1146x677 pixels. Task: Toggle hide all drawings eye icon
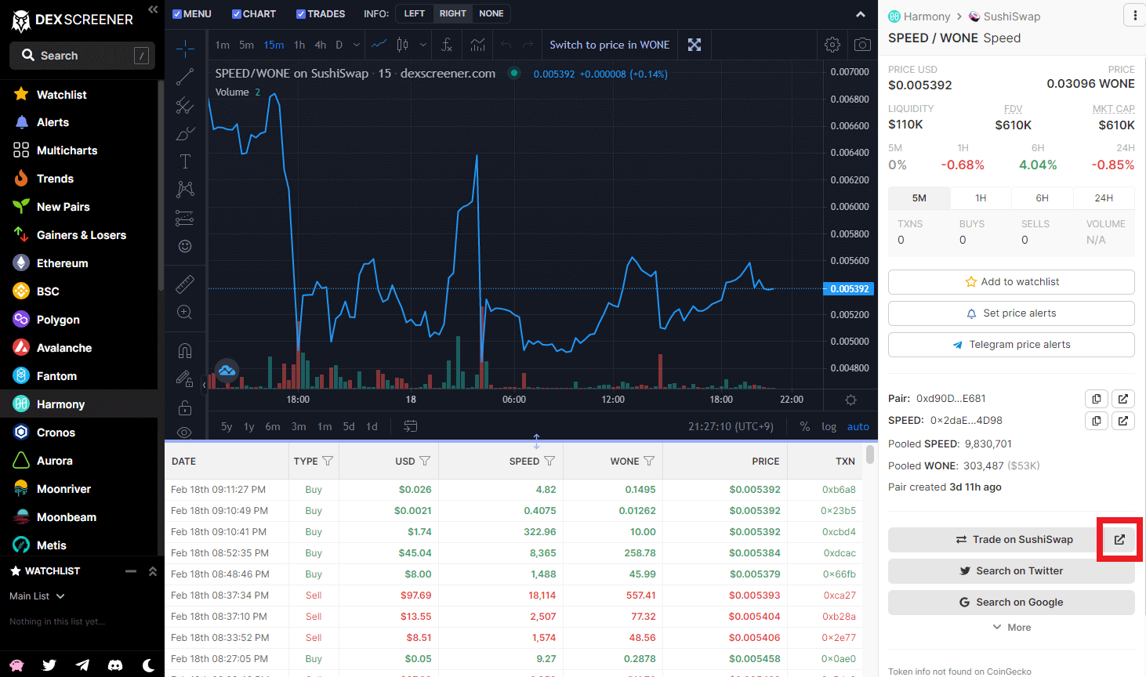tap(185, 433)
